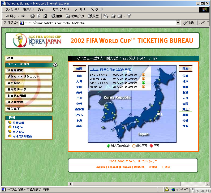Choose the ソウル venue link

tap(79, 115)
